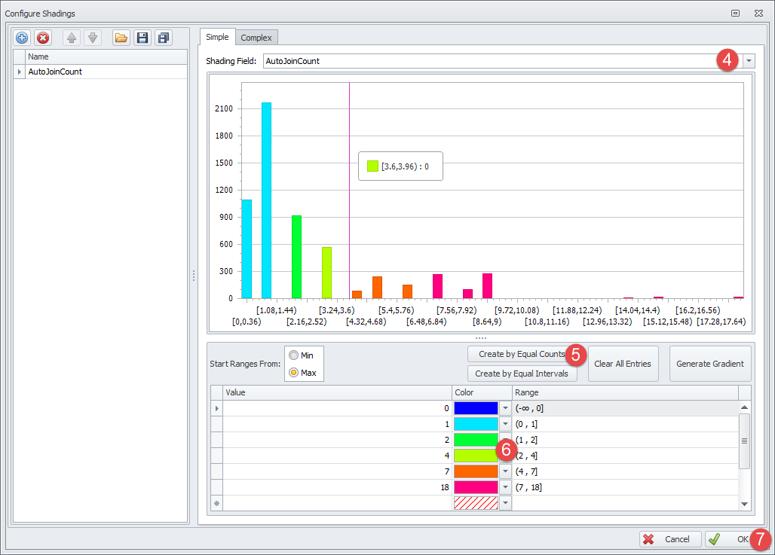Viewport: 775px width, 555px height.
Task: Click the add new shading icon
Action: tap(22, 38)
